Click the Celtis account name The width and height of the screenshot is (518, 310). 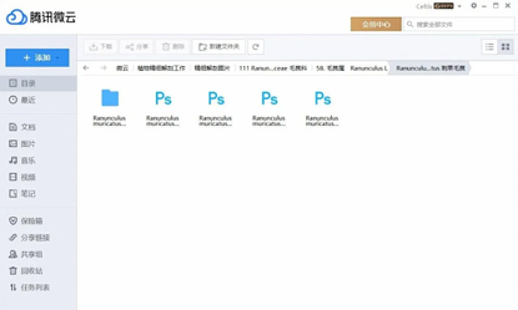424,6
